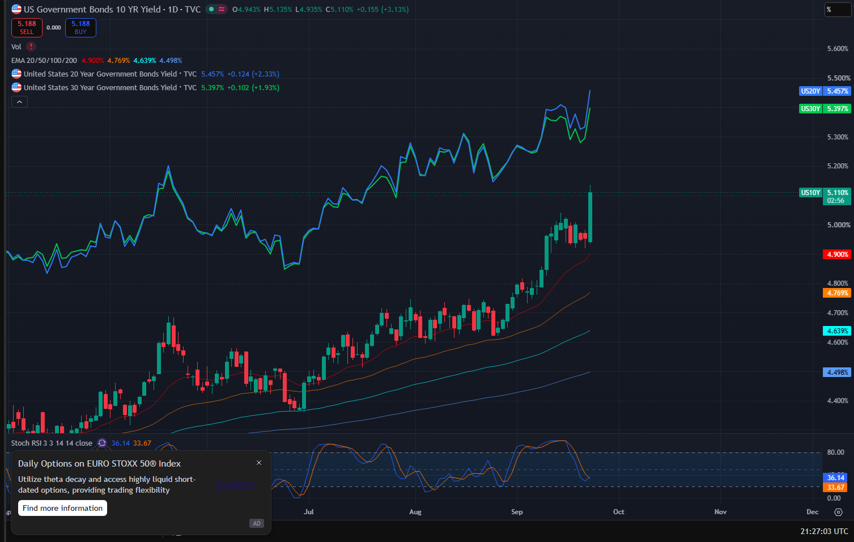This screenshot has height=542, width=854.
Task: Click the 5.600% price axis tick
Action: (x=838, y=48)
